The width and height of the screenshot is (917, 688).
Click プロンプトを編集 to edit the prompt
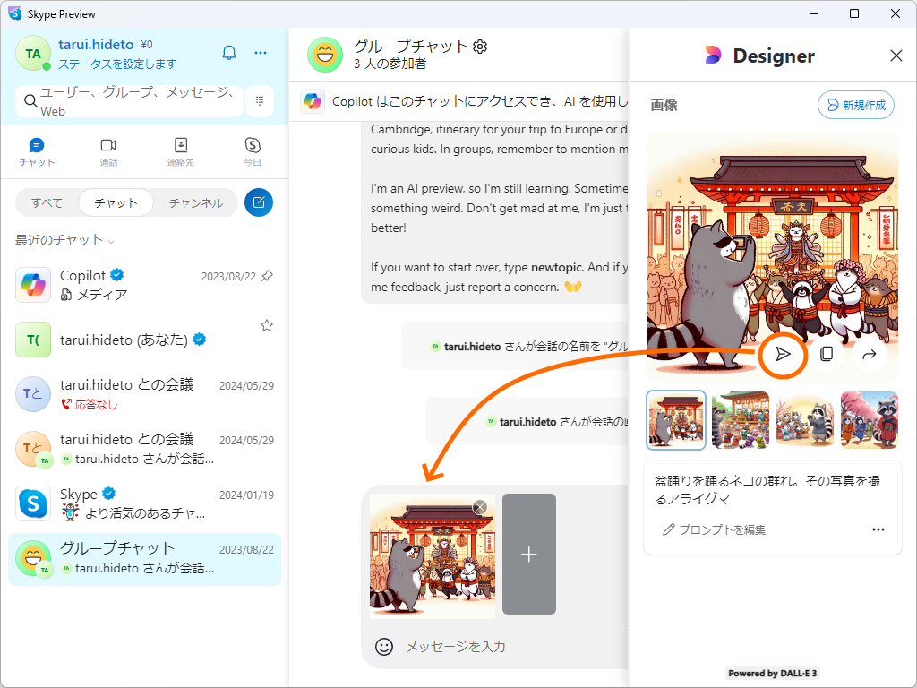pos(715,529)
